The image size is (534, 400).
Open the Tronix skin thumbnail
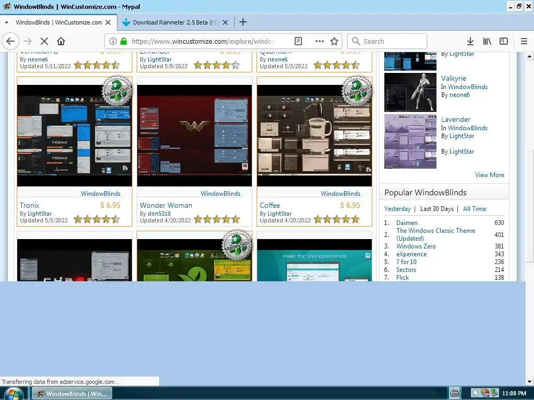tap(75, 135)
